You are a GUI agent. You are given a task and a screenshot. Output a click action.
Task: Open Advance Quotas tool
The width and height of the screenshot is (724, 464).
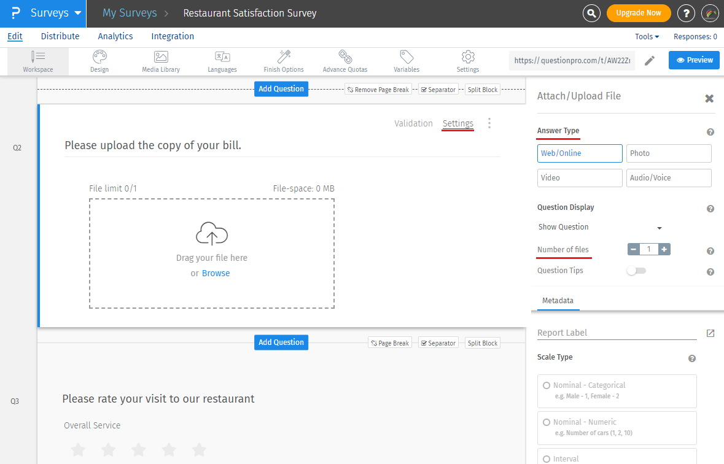[x=345, y=61]
